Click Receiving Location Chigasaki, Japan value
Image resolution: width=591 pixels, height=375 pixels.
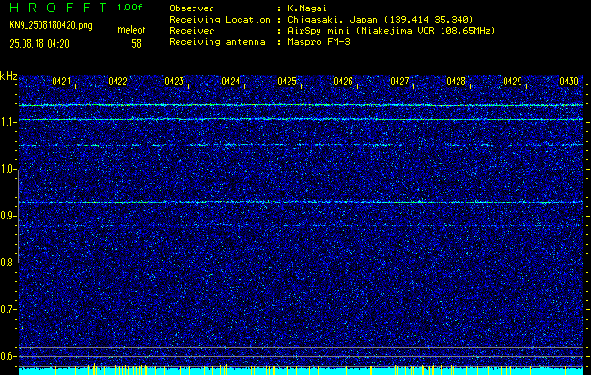(381, 20)
